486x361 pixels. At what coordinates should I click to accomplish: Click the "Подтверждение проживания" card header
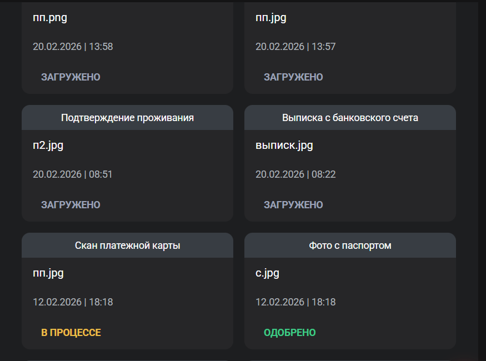pos(127,118)
